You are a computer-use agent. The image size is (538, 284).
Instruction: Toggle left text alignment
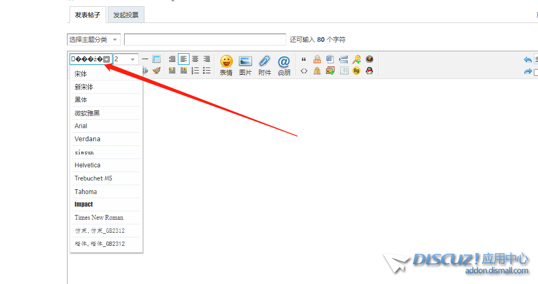(184, 60)
